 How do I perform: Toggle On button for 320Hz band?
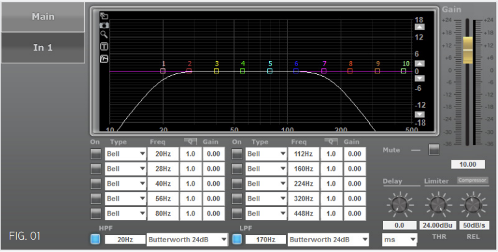click(237, 199)
